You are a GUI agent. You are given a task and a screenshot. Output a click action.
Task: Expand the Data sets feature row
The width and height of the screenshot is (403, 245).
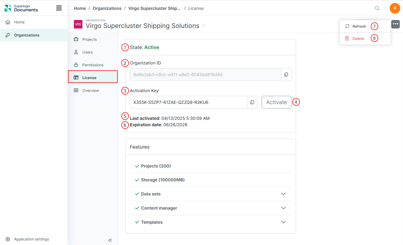pyautogui.click(x=283, y=194)
